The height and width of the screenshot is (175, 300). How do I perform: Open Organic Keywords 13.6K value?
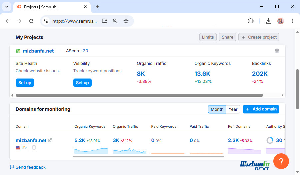point(202,74)
